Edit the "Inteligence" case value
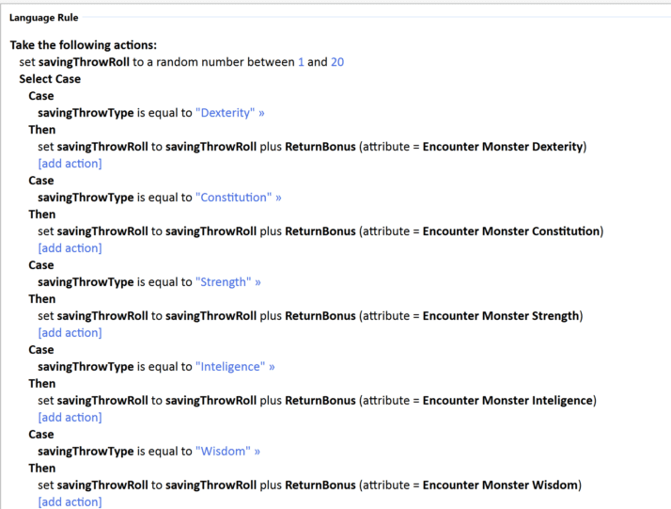Screen dimensions: 671x509 [x=230, y=367]
